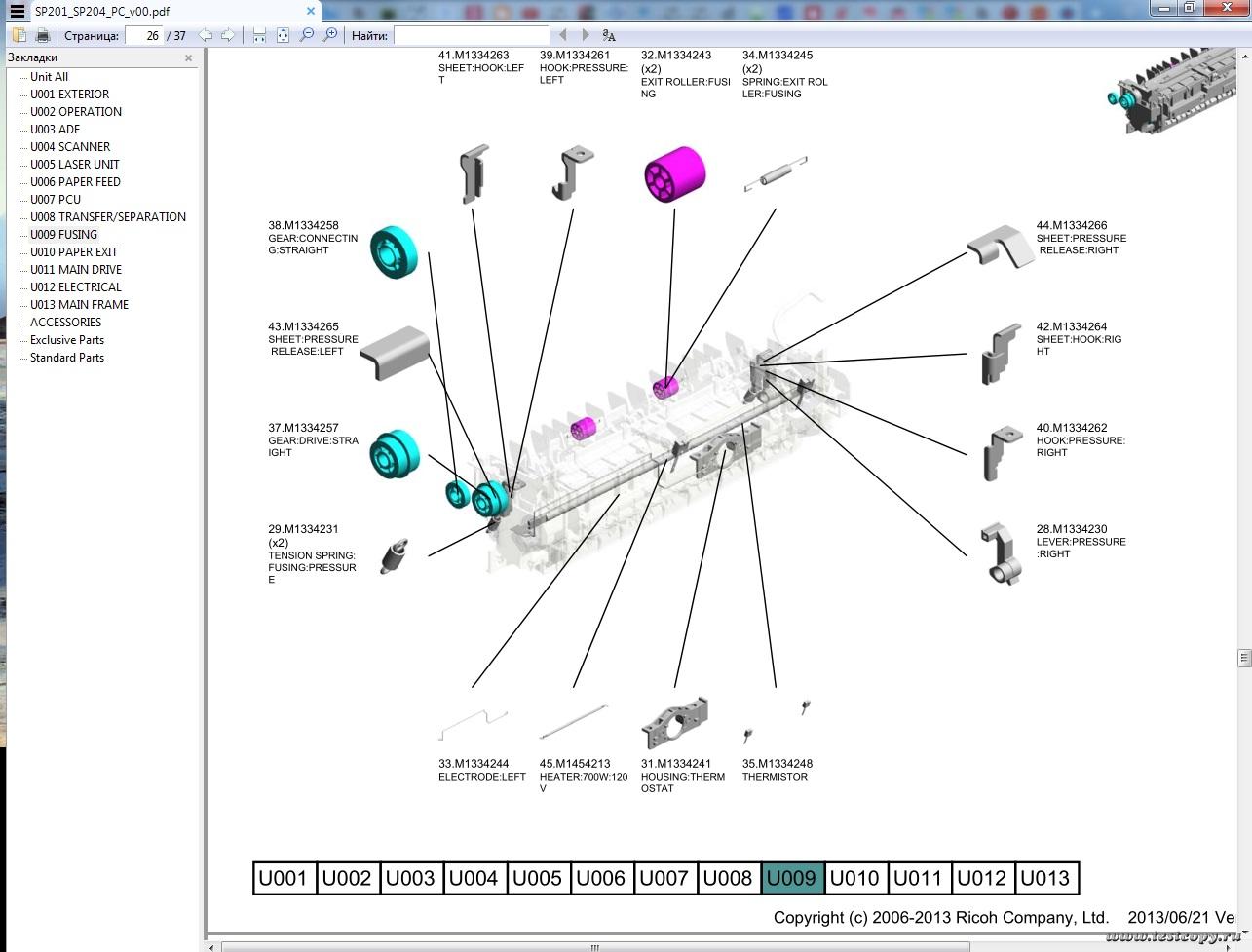Open the hamburger main menu

(x=17, y=12)
